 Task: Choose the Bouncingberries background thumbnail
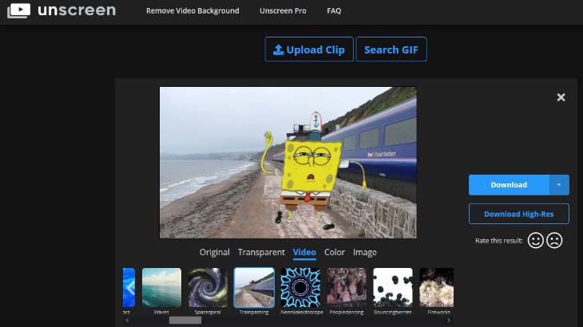pyautogui.click(x=393, y=288)
